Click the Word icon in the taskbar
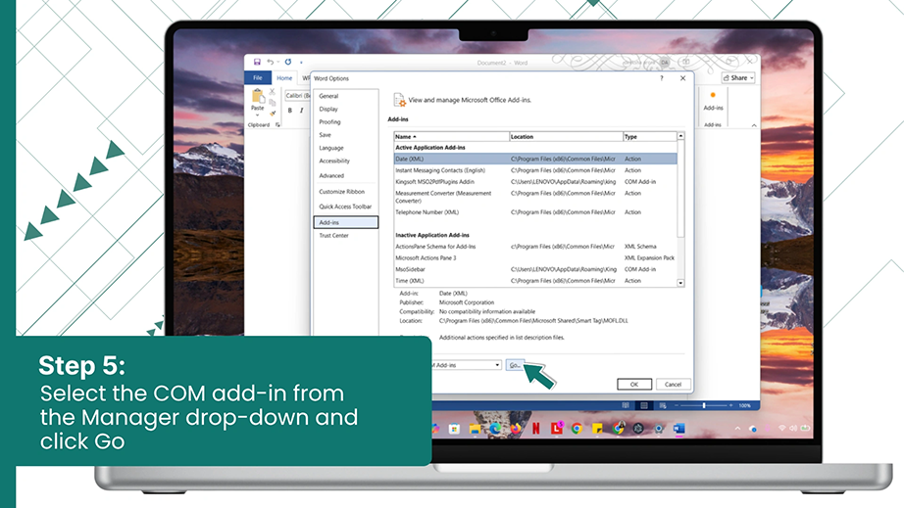The height and width of the screenshot is (508, 904). (x=679, y=429)
